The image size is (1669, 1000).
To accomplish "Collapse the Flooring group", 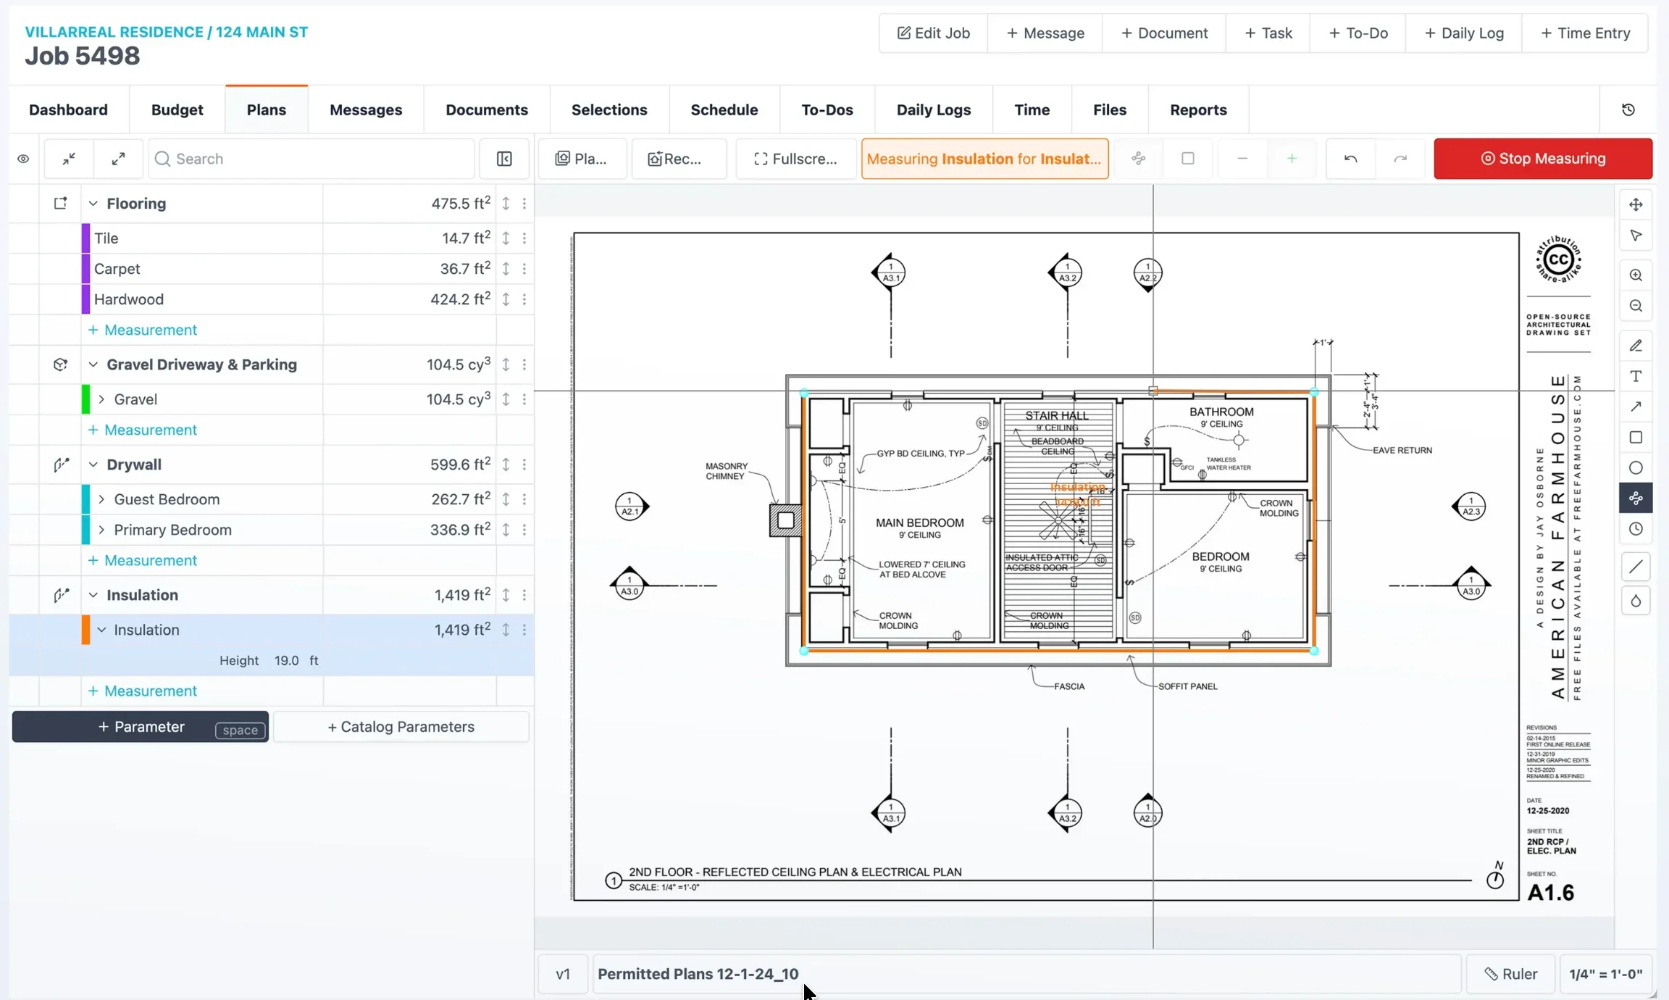I will 93,204.
